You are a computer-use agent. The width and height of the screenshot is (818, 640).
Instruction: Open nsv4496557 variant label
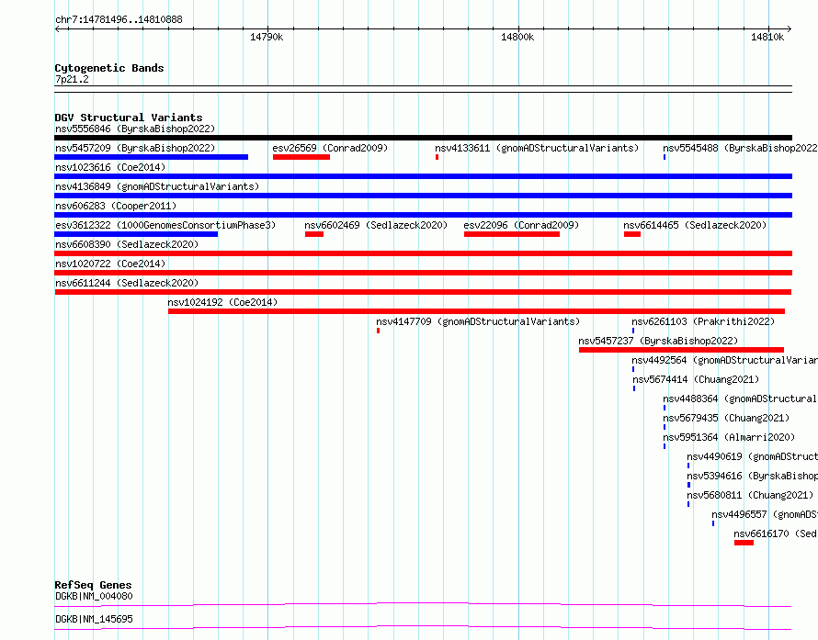click(x=765, y=514)
